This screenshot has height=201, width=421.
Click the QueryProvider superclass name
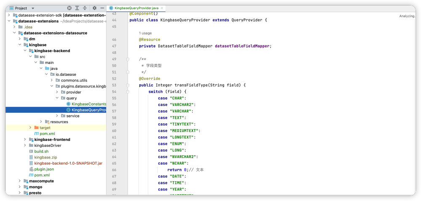246,20
